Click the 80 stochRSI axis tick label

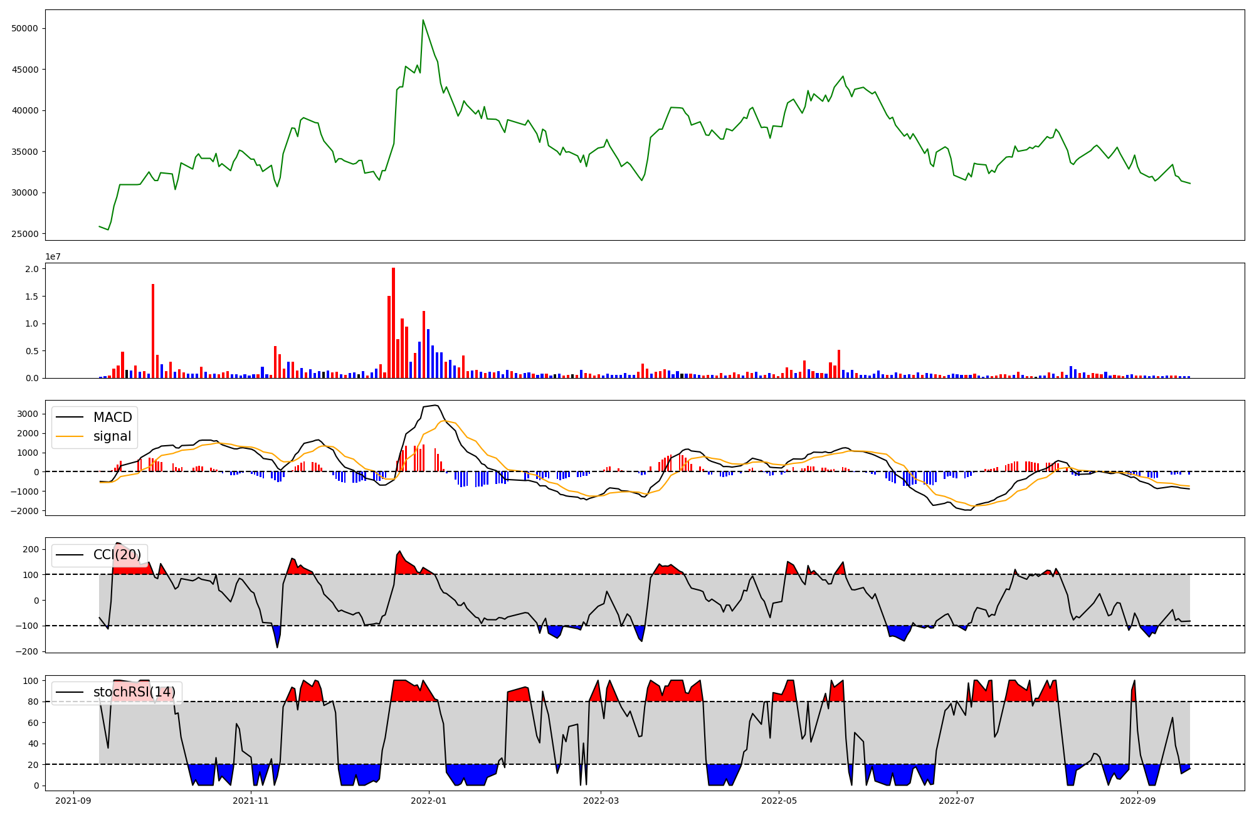(x=33, y=702)
